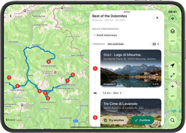Tap the Not confirmed status badge

(x=116, y=44)
